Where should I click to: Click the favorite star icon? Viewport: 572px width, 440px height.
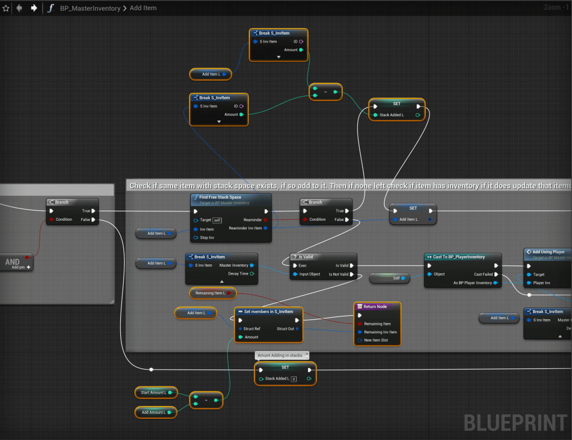pos(6,8)
